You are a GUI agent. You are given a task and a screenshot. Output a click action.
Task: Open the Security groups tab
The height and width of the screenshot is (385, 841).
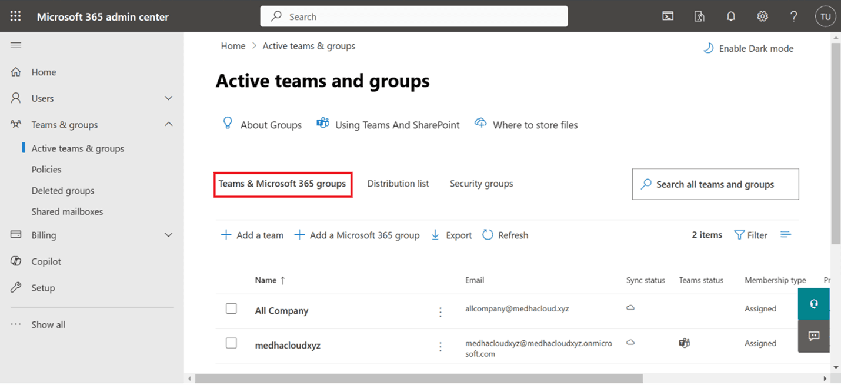pos(481,183)
